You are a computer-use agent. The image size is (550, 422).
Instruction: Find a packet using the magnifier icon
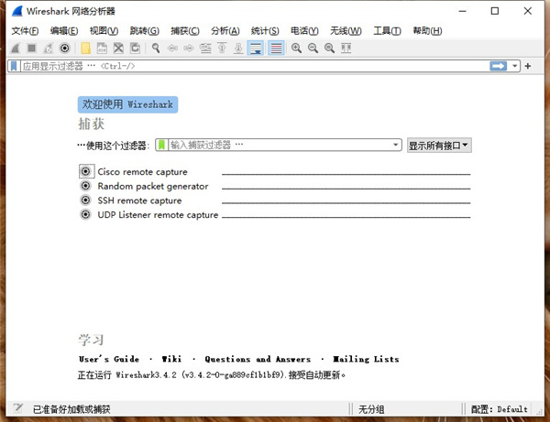coord(156,48)
